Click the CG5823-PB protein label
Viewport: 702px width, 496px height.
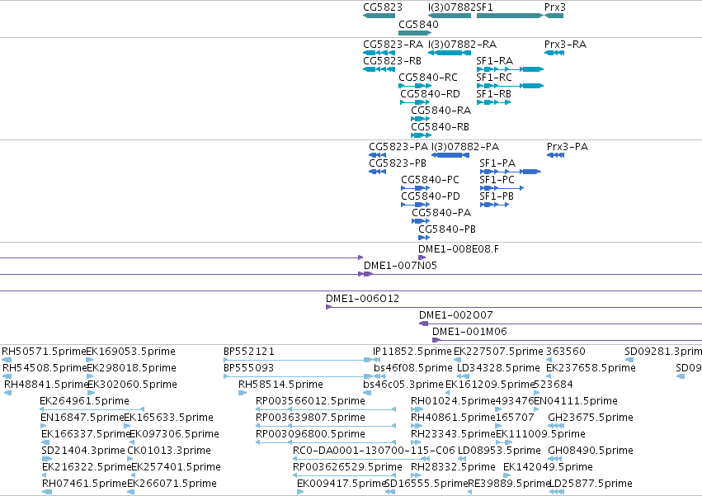(397, 163)
